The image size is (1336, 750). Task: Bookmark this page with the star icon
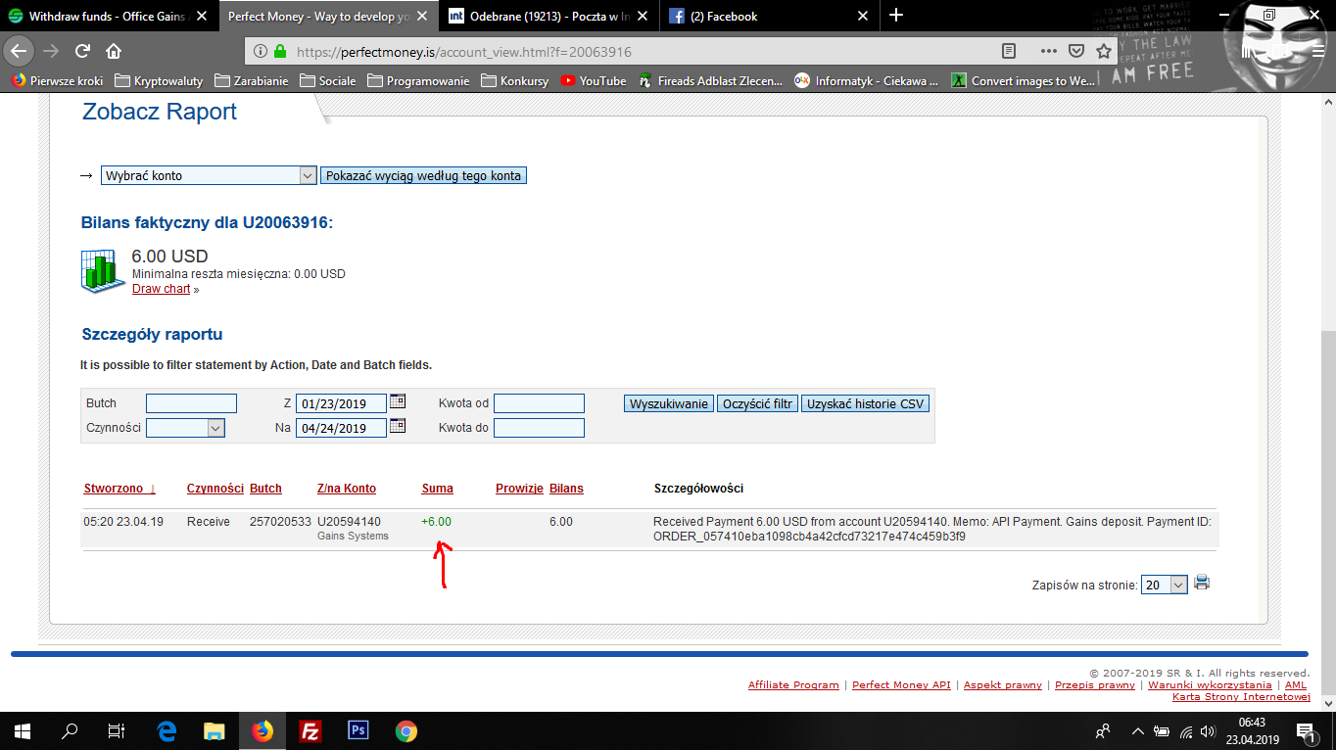pos(1104,51)
